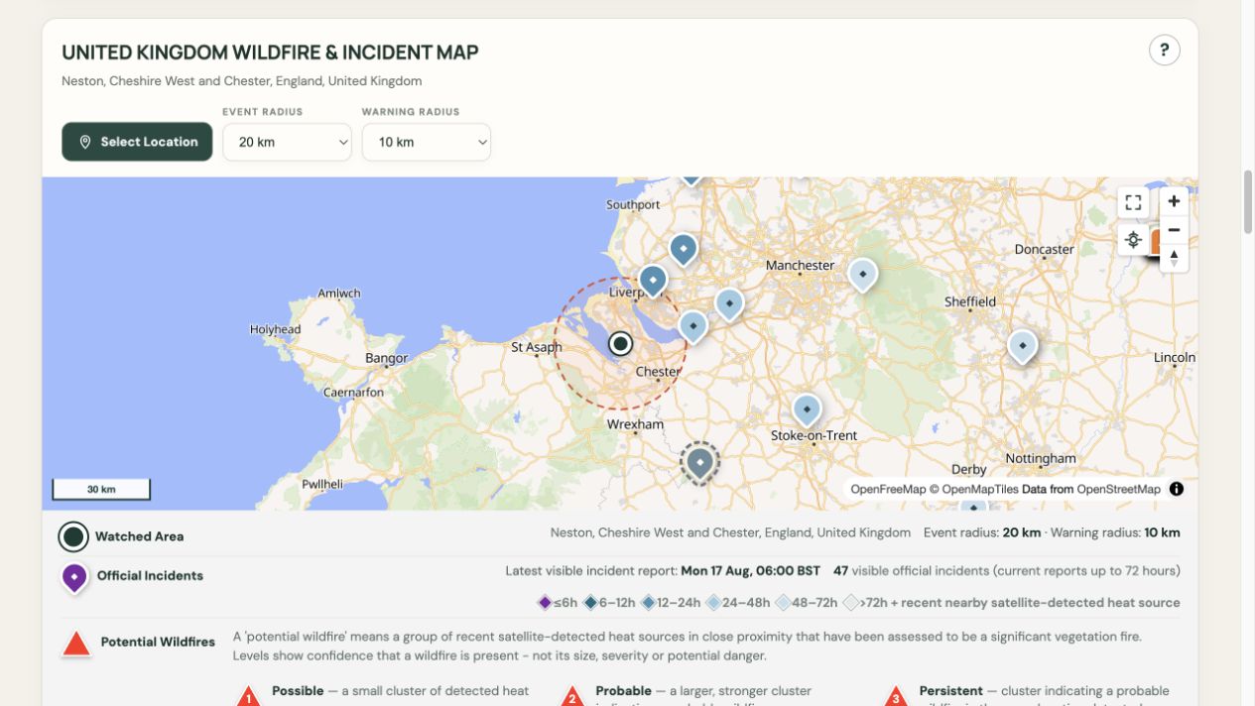Toggle map attribution info icon
Viewport: 1255px width, 706px height.
point(1176,489)
